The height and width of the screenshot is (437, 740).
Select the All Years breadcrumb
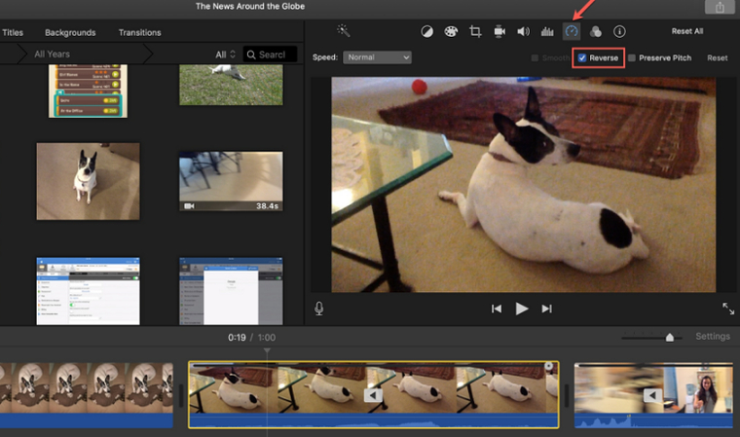coord(52,55)
